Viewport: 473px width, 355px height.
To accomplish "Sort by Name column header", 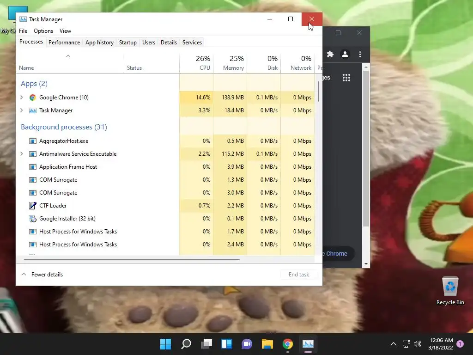I will click(x=70, y=63).
